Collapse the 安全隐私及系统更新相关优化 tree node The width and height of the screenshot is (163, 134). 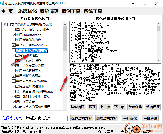(5, 24)
